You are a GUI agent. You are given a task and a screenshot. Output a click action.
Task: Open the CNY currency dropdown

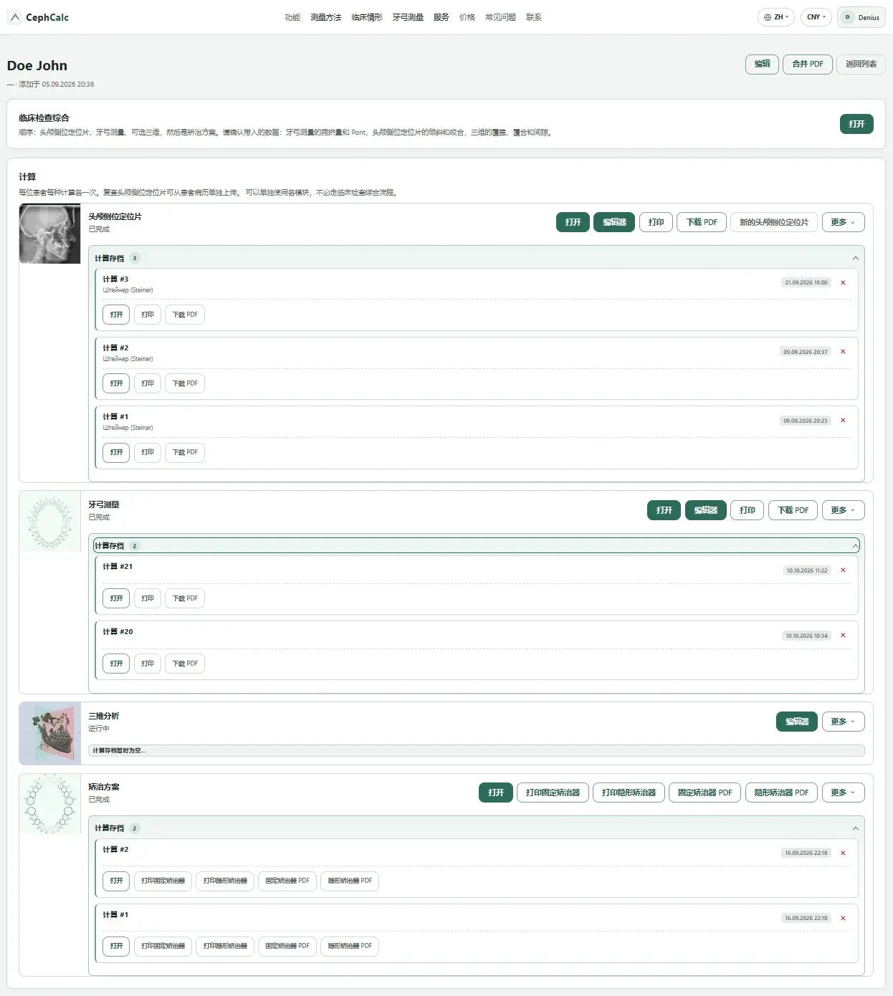(816, 17)
